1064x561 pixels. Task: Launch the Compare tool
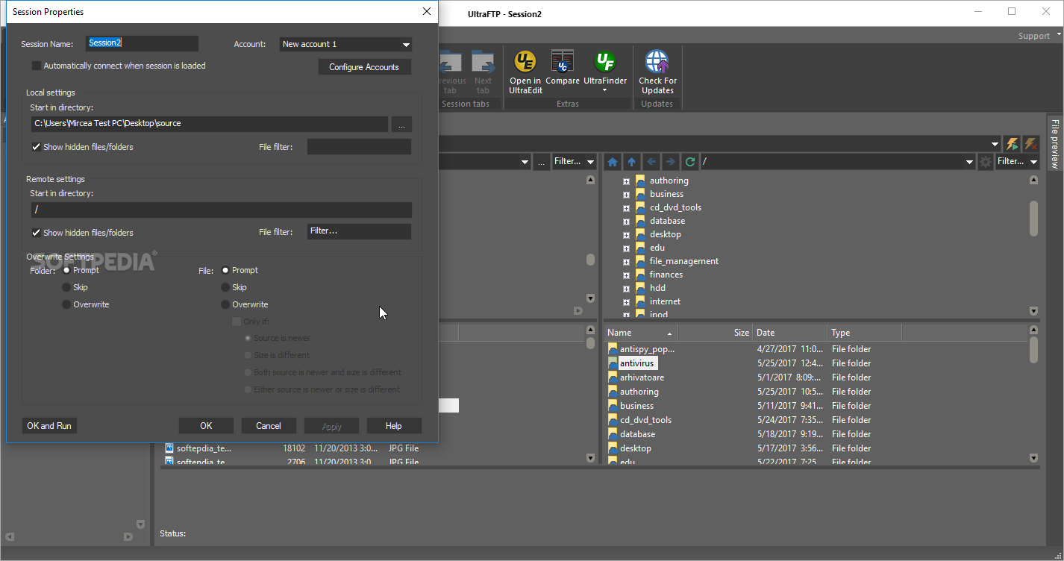(563, 68)
